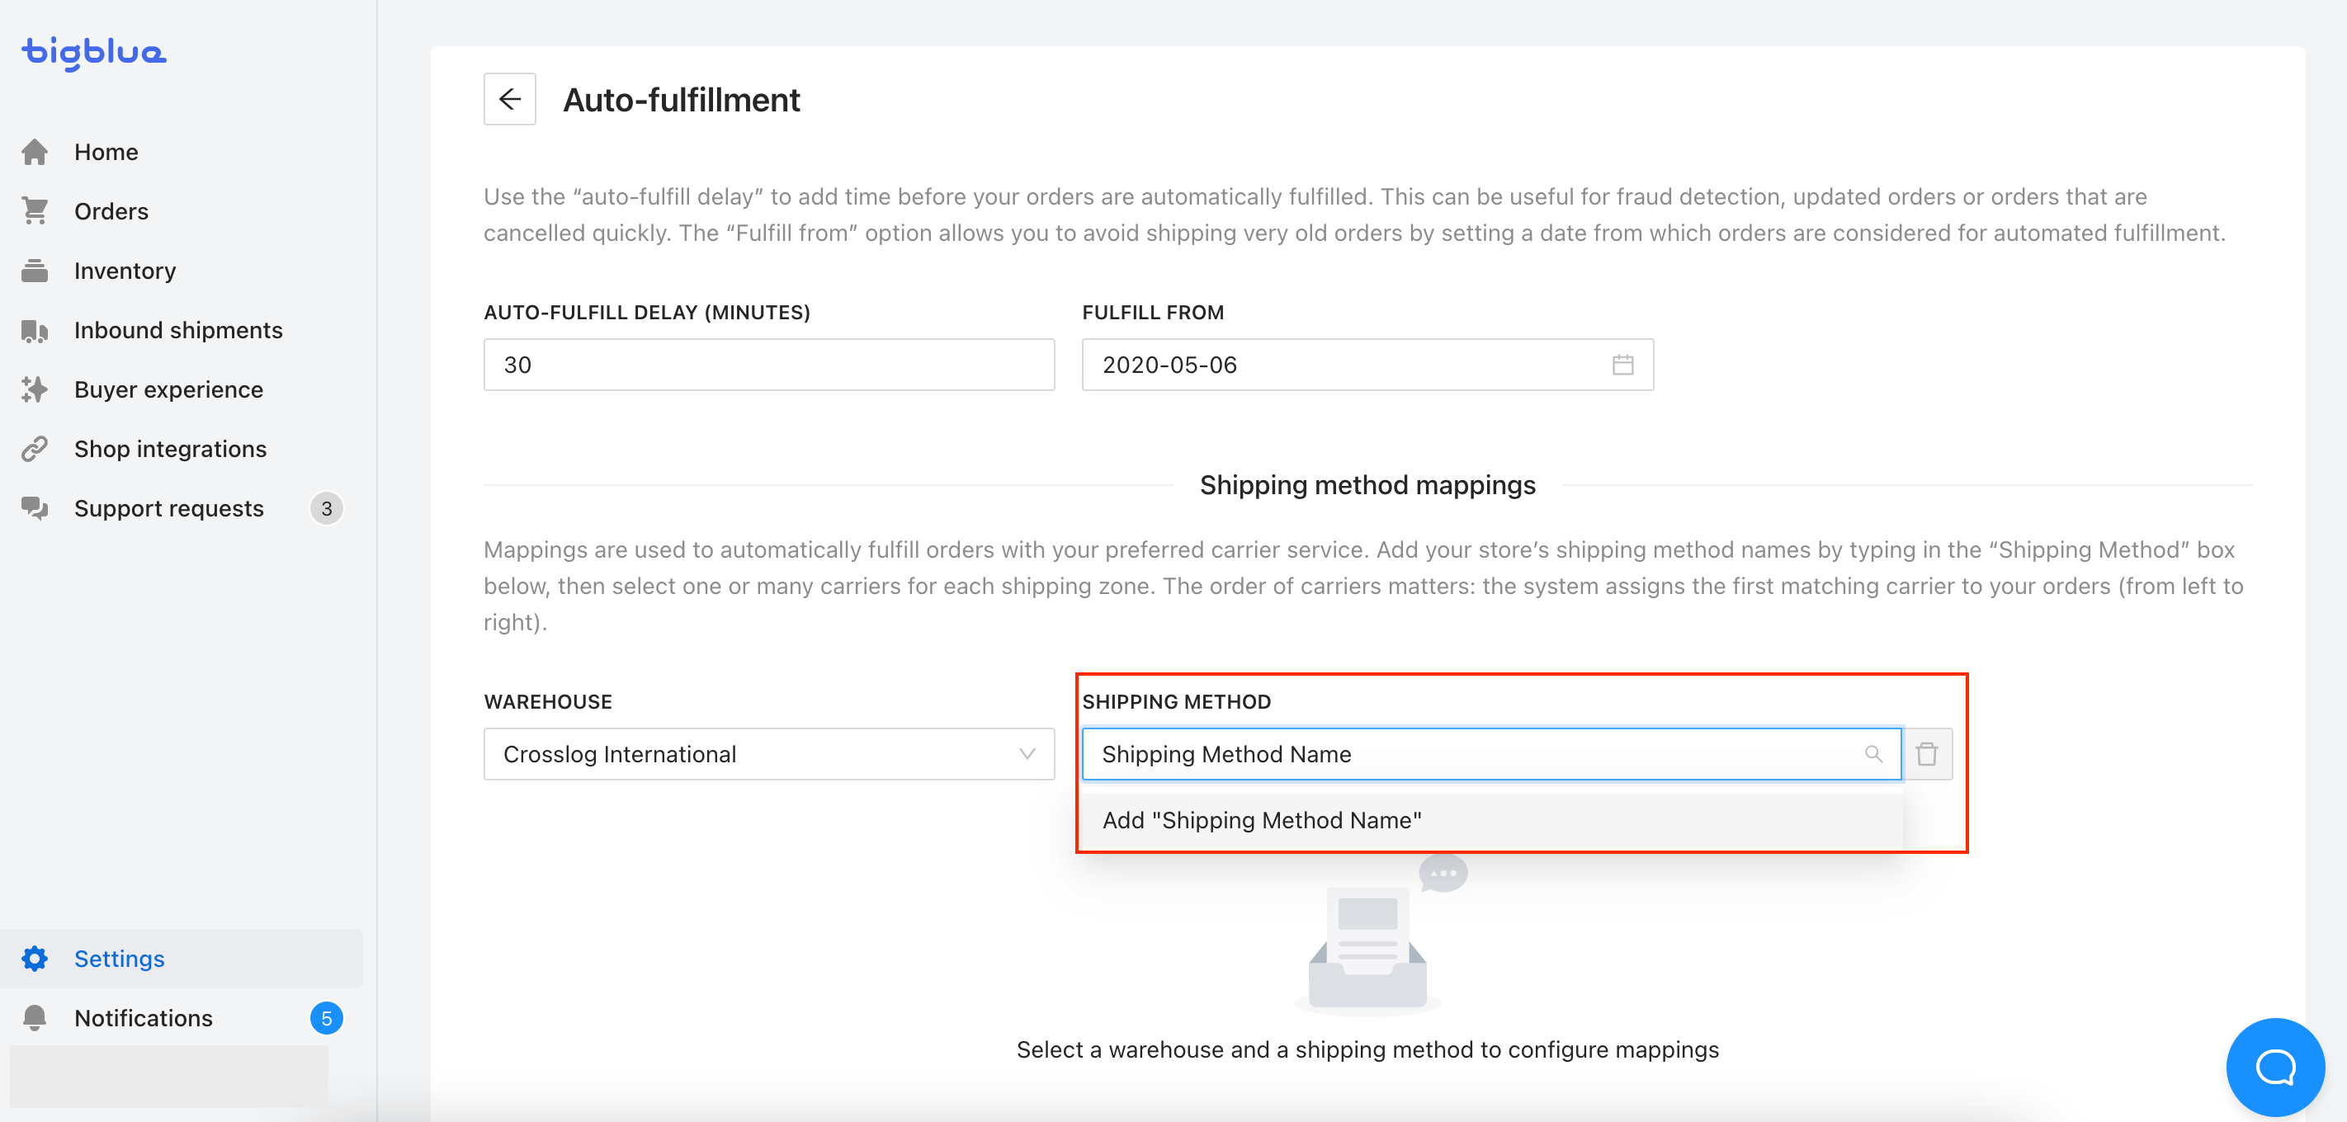Click the Notifications count badge

pyautogui.click(x=326, y=1018)
